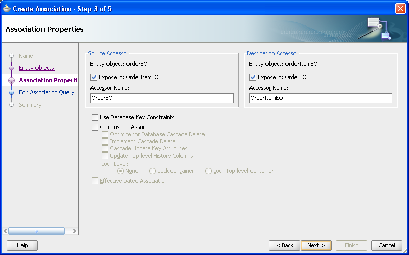Click the Entity Object: OrderEO label
Screen dimensions: 409x255
[x=119, y=64]
